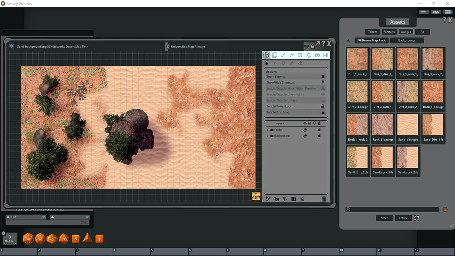Viewport: 455px width, 256px height.
Task: Click the trash icon in the Layers panel
Action: [x=324, y=199]
